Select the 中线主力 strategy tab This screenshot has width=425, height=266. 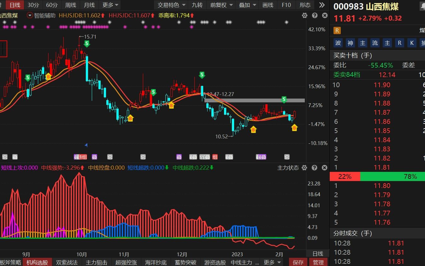click(x=245, y=262)
